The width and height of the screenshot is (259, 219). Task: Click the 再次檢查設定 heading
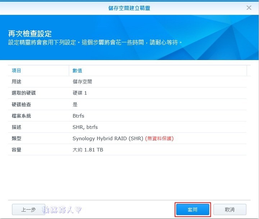(x=30, y=34)
